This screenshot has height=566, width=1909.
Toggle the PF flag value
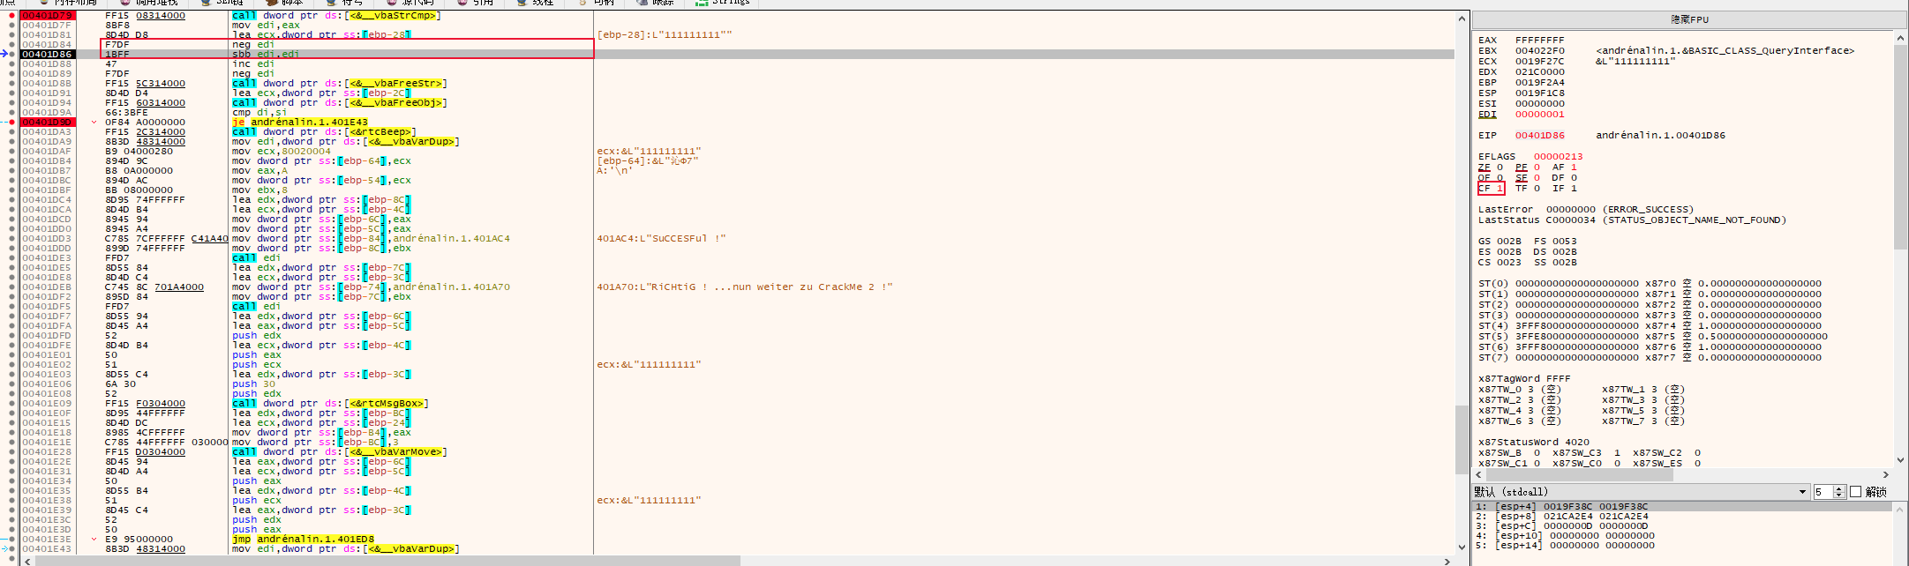(1537, 167)
